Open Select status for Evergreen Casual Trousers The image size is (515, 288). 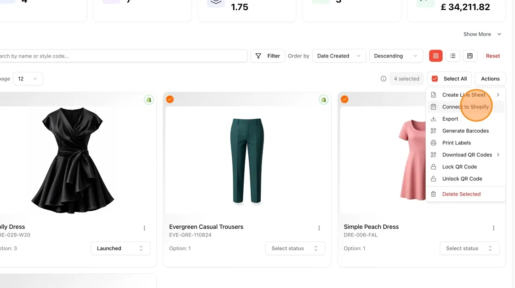click(295, 248)
